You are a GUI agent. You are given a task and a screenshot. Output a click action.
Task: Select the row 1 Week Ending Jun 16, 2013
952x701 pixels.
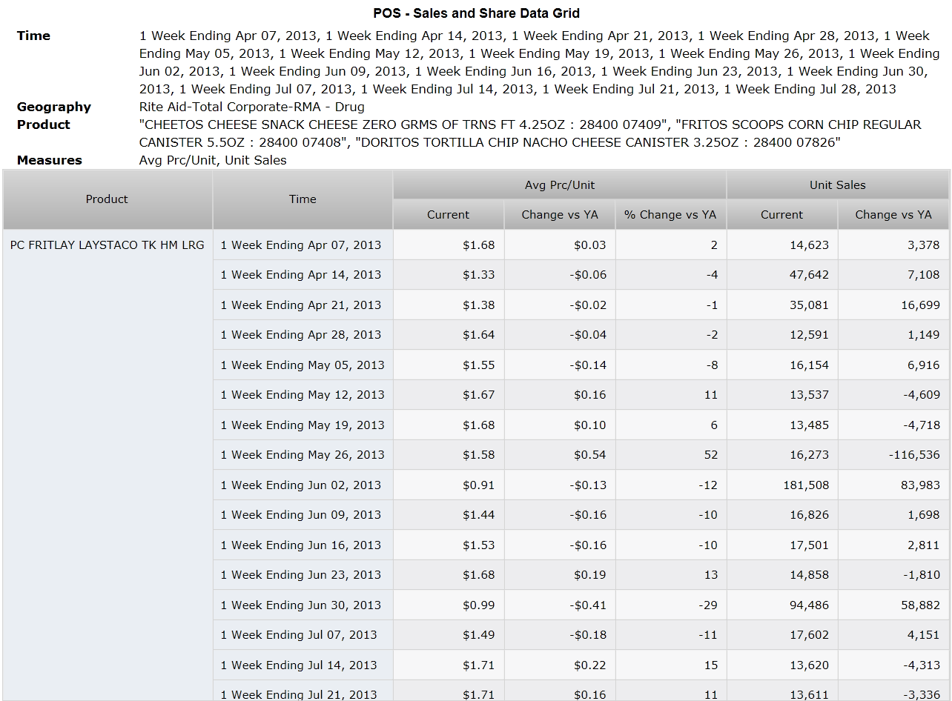[581, 545]
